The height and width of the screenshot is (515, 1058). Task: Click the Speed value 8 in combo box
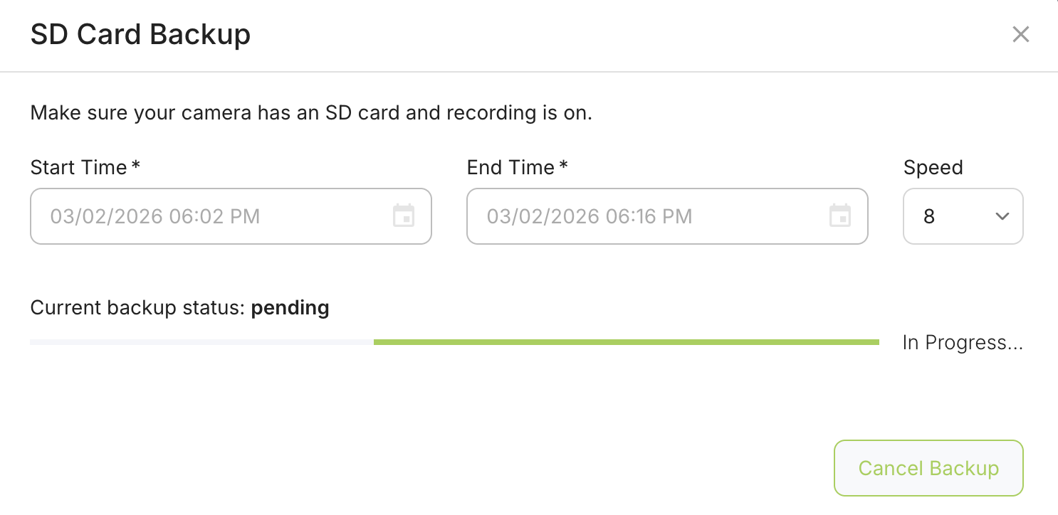click(x=929, y=216)
